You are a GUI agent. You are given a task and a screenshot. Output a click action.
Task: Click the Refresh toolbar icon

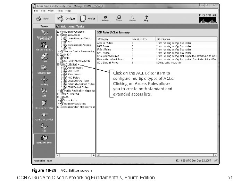tap(106, 17)
